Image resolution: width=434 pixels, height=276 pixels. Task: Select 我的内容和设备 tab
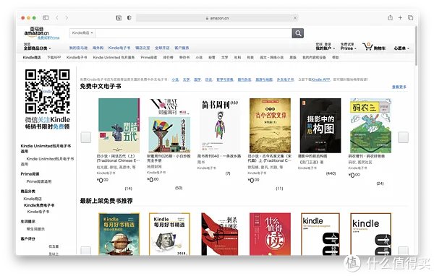(x=314, y=58)
